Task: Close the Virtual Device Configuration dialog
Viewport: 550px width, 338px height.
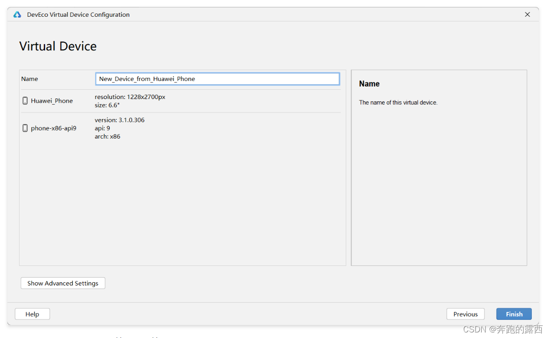Action: tap(527, 14)
